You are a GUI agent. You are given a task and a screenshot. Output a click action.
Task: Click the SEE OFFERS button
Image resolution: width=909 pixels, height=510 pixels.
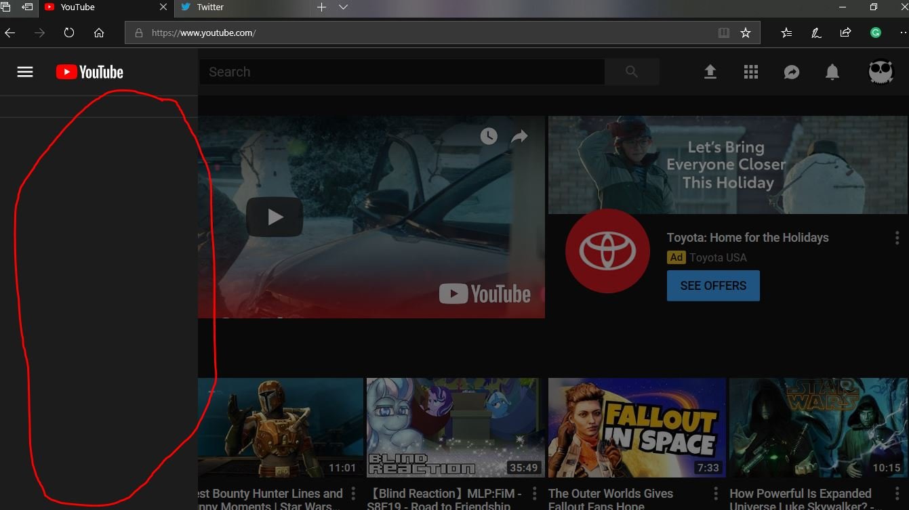click(713, 286)
